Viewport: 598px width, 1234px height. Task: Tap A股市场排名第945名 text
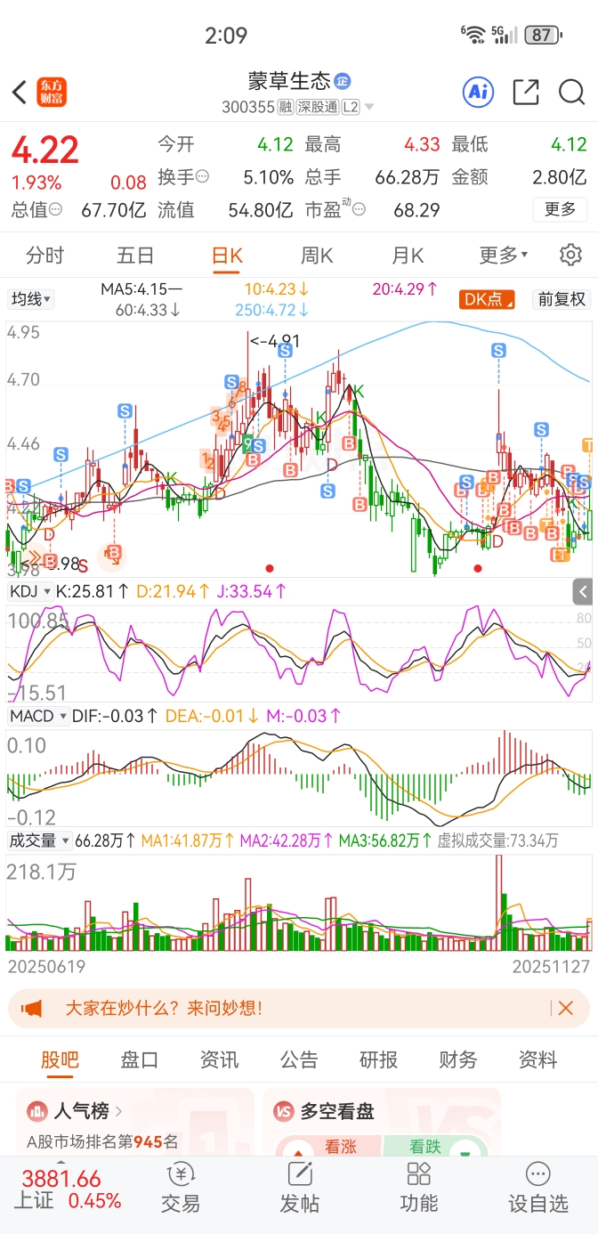[x=102, y=1141]
